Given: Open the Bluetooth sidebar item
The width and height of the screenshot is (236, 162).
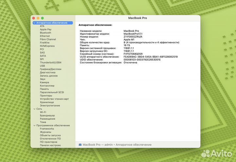Looking at the screenshot, I should click(x=46, y=33).
